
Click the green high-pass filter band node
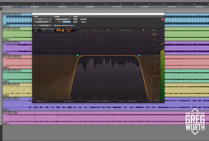point(78,55)
